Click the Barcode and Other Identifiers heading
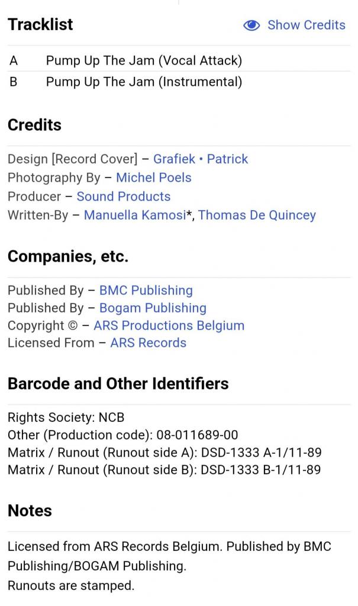 click(x=118, y=383)
